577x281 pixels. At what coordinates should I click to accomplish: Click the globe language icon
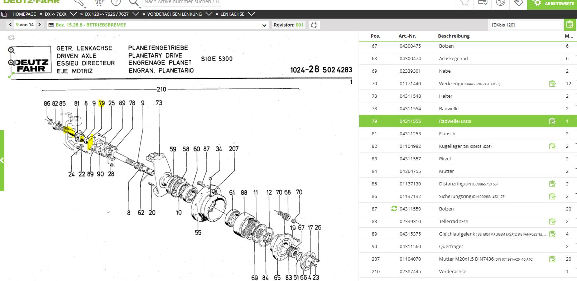[500, 3]
